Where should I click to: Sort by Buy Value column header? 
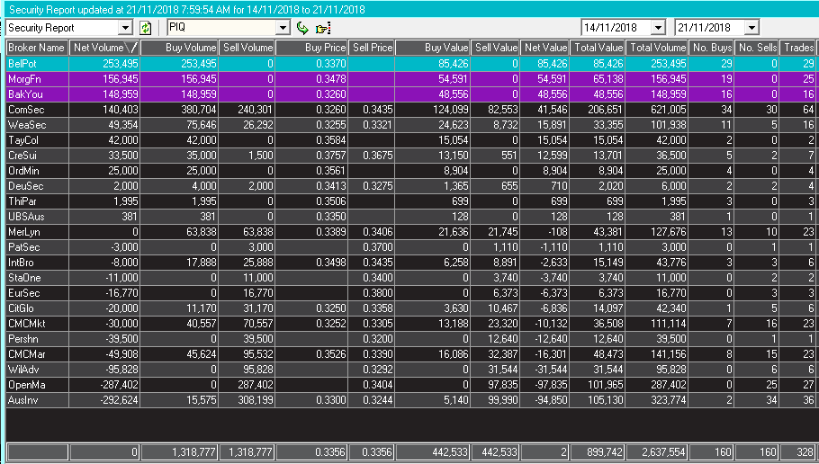[x=433, y=48]
